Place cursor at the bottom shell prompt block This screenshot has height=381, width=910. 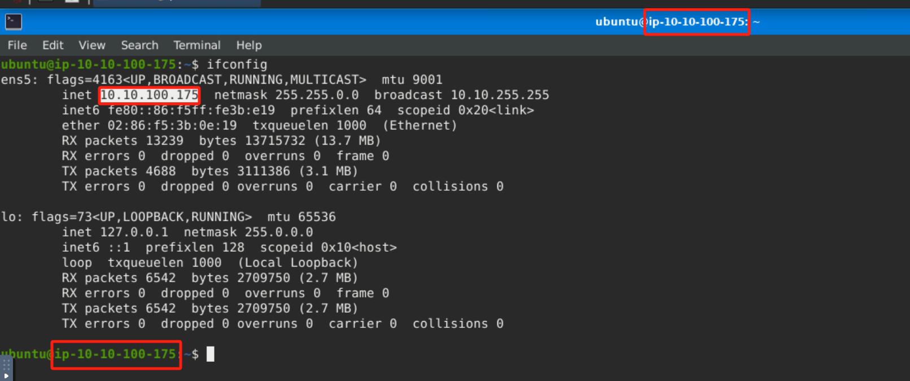point(211,354)
